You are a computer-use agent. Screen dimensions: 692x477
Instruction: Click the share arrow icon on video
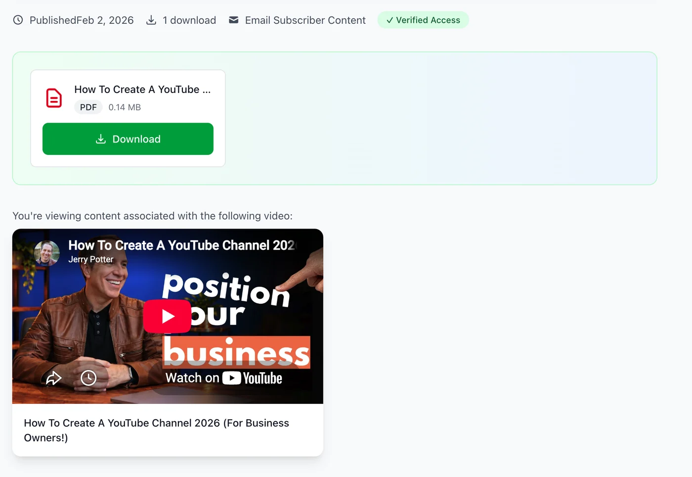[53, 378]
